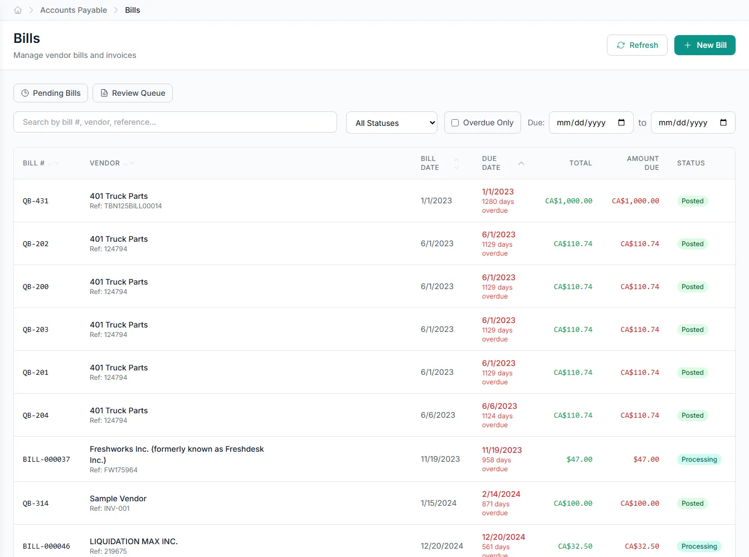Sort table by Bill # arrows
This screenshot has height=557, width=749.
pos(53,163)
